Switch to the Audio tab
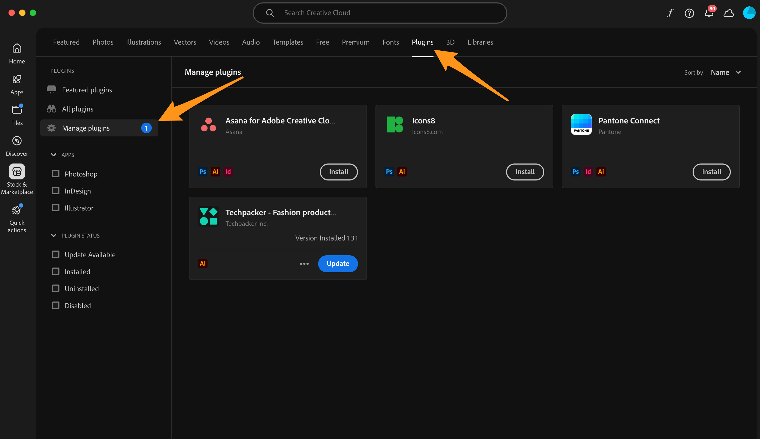Viewport: 760px width, 439px height. point(251,42)
